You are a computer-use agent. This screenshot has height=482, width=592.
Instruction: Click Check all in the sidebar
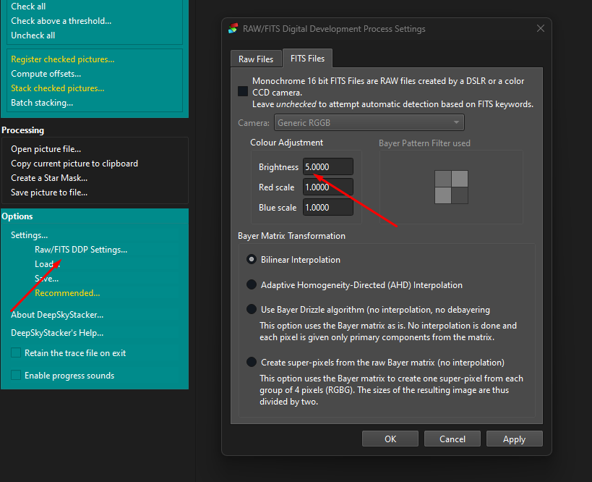click(28, 7)
